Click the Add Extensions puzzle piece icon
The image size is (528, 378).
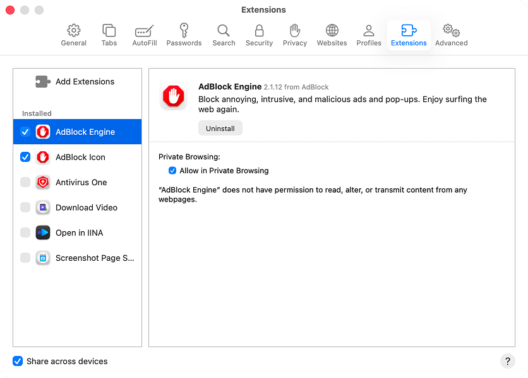pos(42,81)
